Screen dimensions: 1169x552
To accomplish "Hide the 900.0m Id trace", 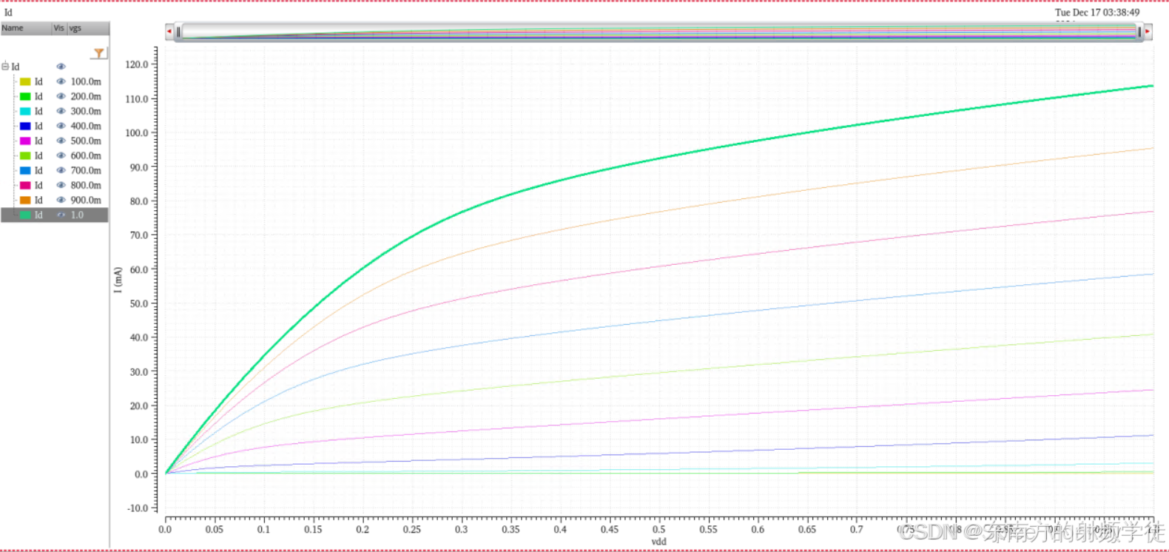I will point(61,200).
